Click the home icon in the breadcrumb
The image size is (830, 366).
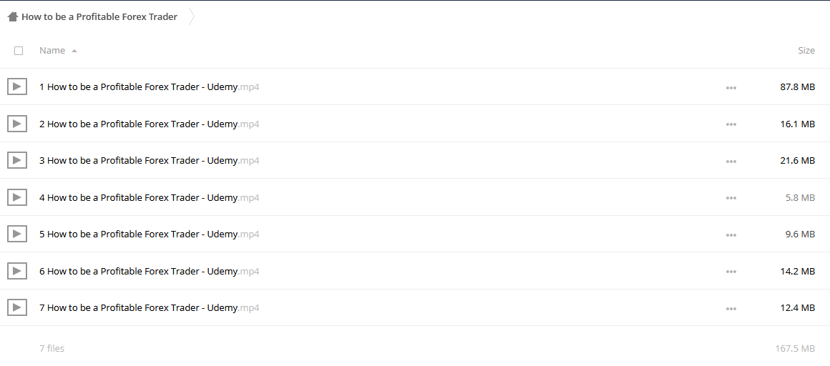(x=13, y=17)
